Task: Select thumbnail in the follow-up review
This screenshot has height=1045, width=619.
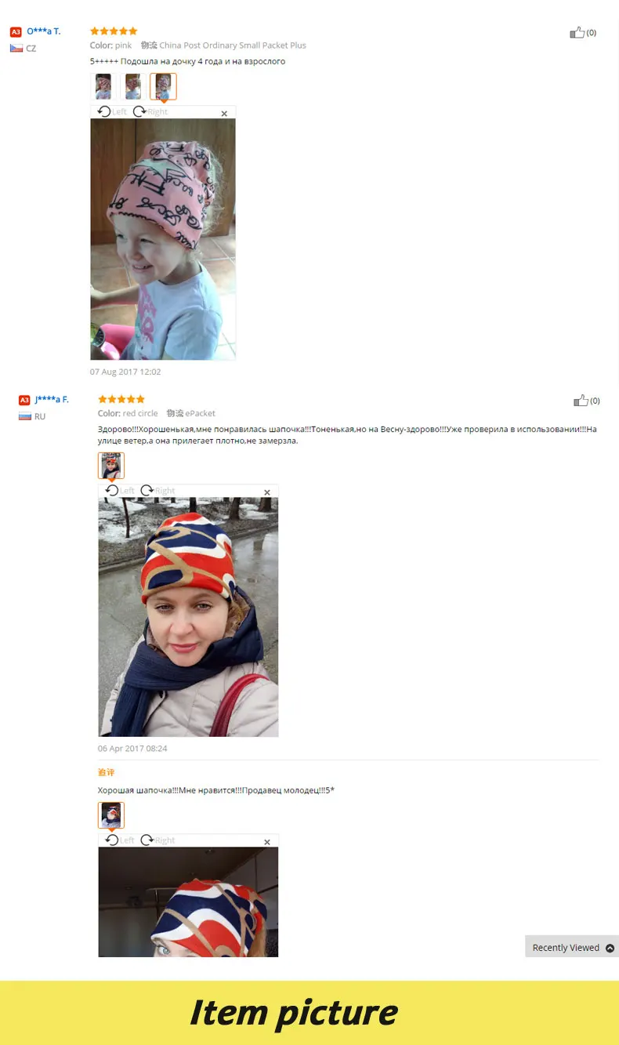Action: (111, 815)
